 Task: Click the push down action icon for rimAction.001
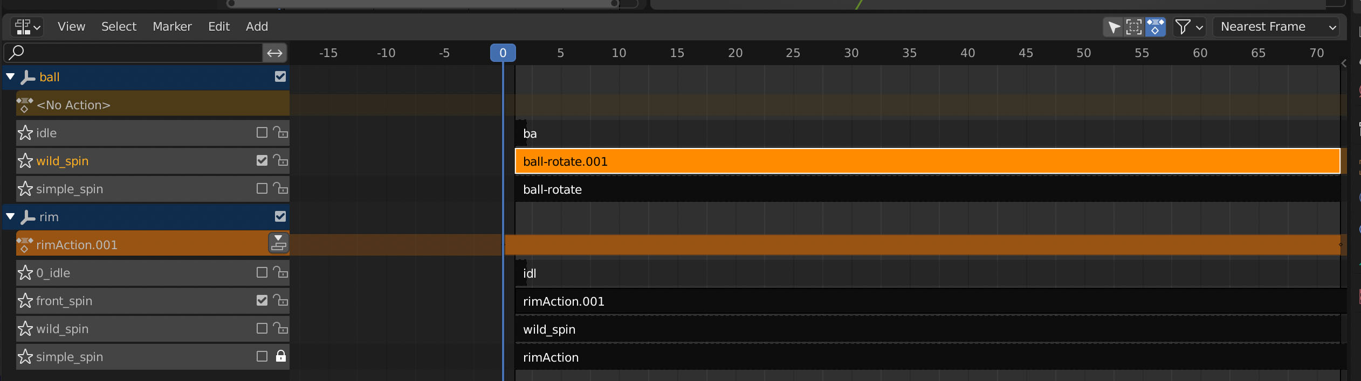[278, 243]
